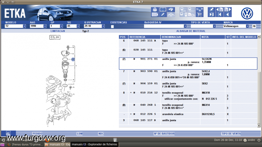Viewport: 262px width, 147px height.
Task: Click the Nota column header
Action: click(213, 37)
